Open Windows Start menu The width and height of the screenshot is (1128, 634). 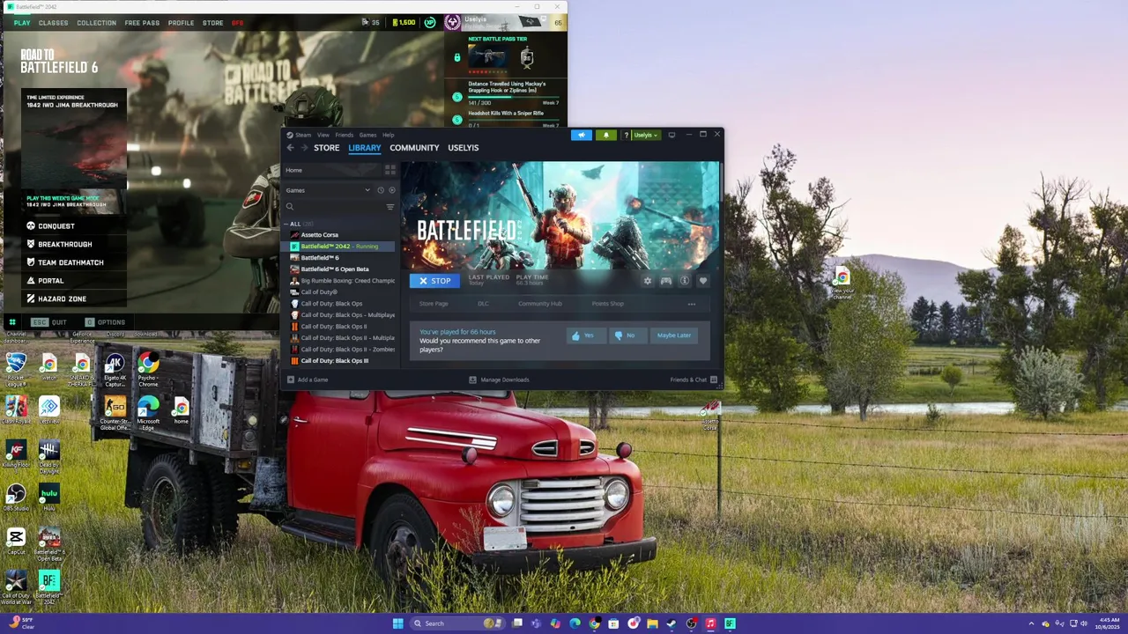point(397,623)
